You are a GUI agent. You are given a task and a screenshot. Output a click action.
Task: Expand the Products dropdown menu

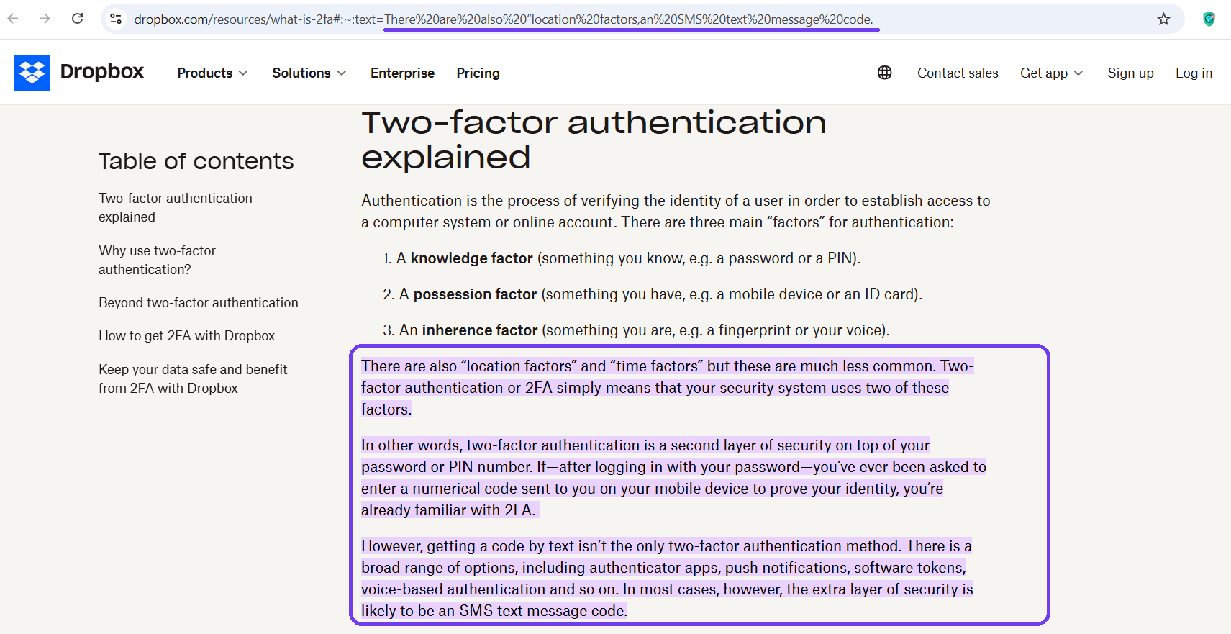212,73
